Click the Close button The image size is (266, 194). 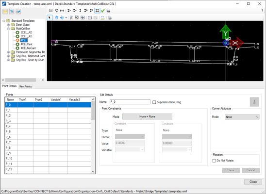coord(253,182)
